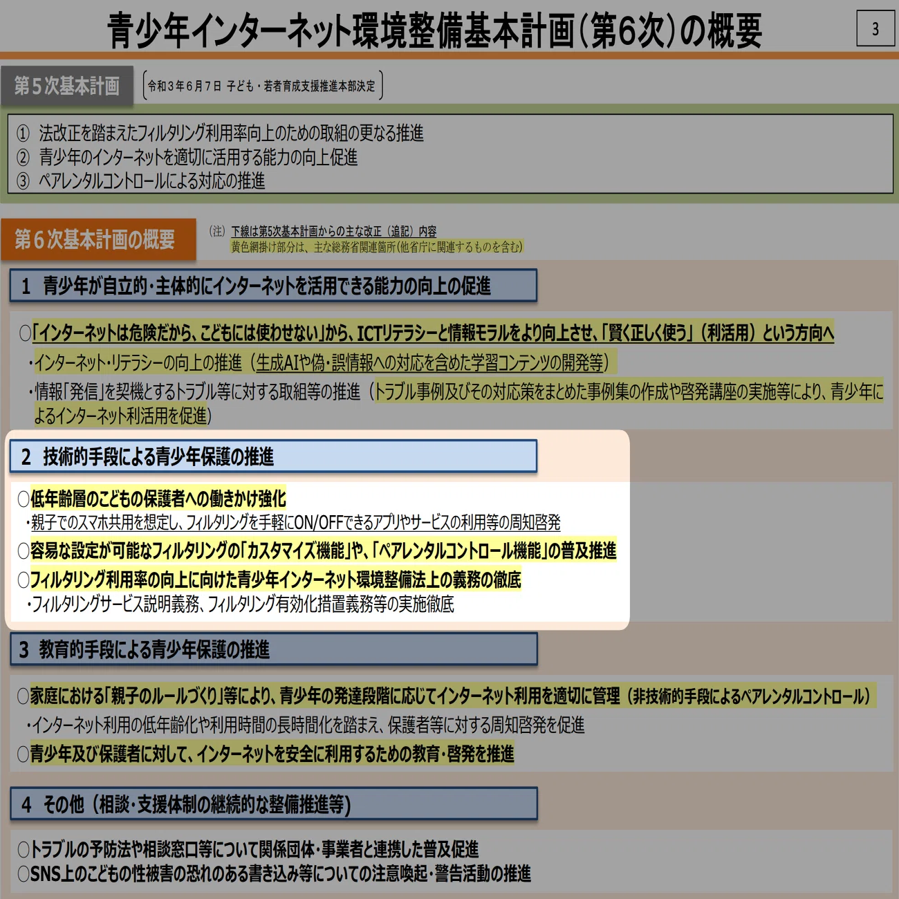Click the line 「インターネットは危険だから、こどもには使わせない」から

(x=427, y=333)
